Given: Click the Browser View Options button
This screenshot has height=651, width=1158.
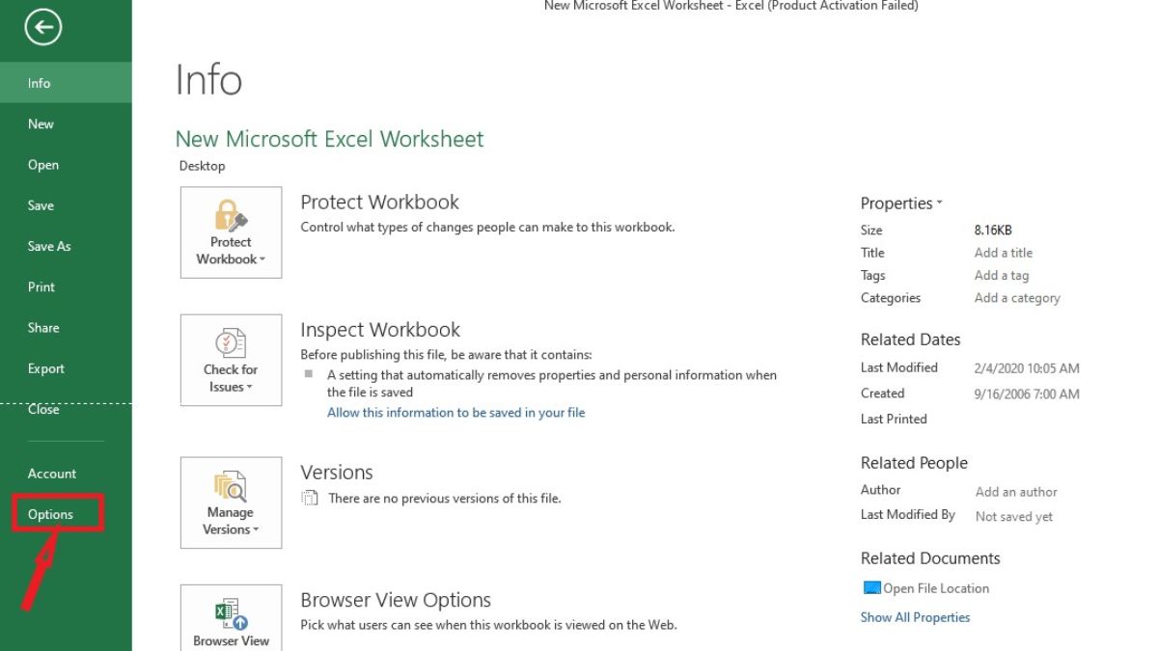Looking at the screenshot, I should (x=231, y=617).
